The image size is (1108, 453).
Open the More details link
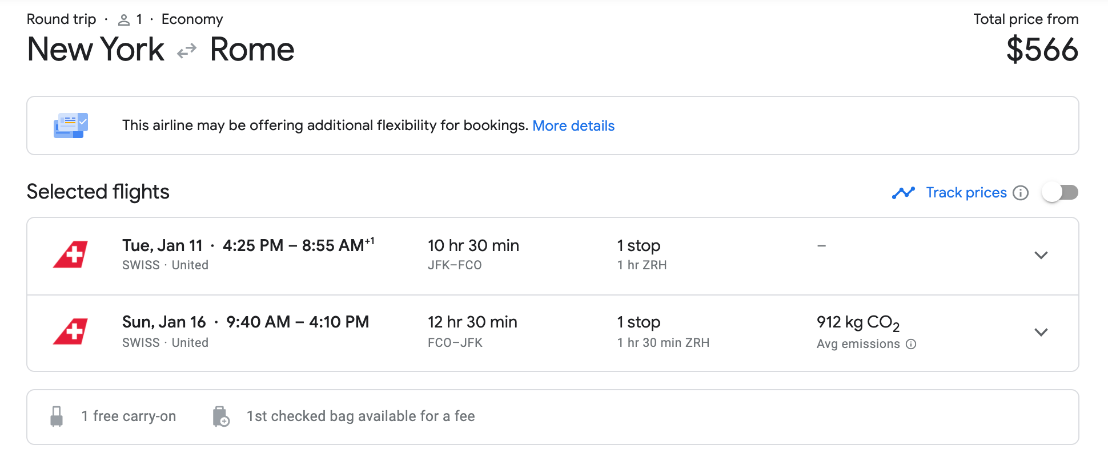pos(573,126)
